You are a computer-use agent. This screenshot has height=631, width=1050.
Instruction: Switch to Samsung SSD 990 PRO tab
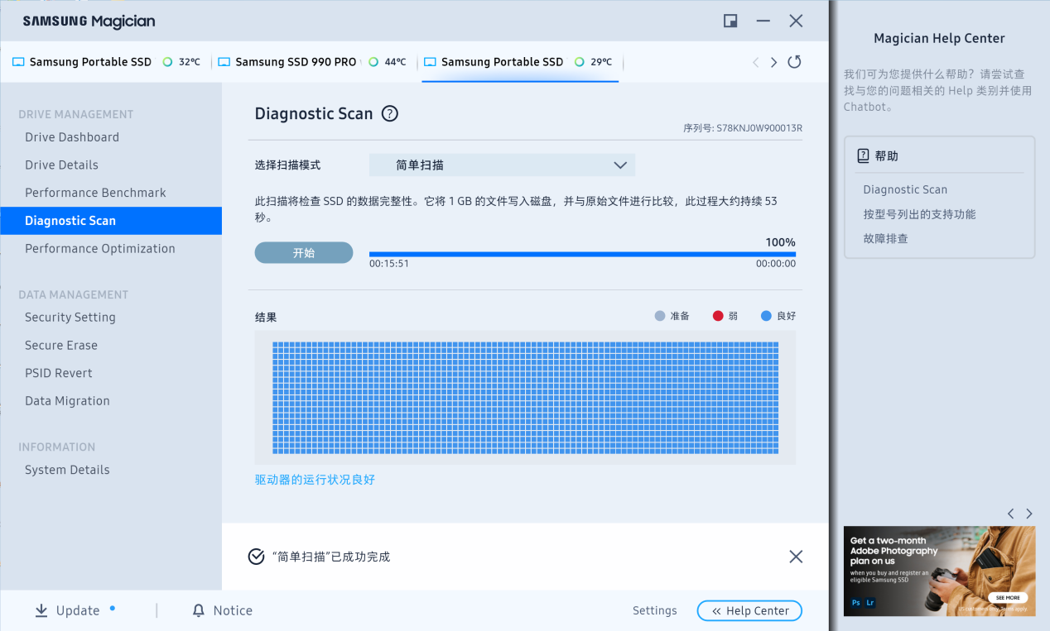point(295,62)
